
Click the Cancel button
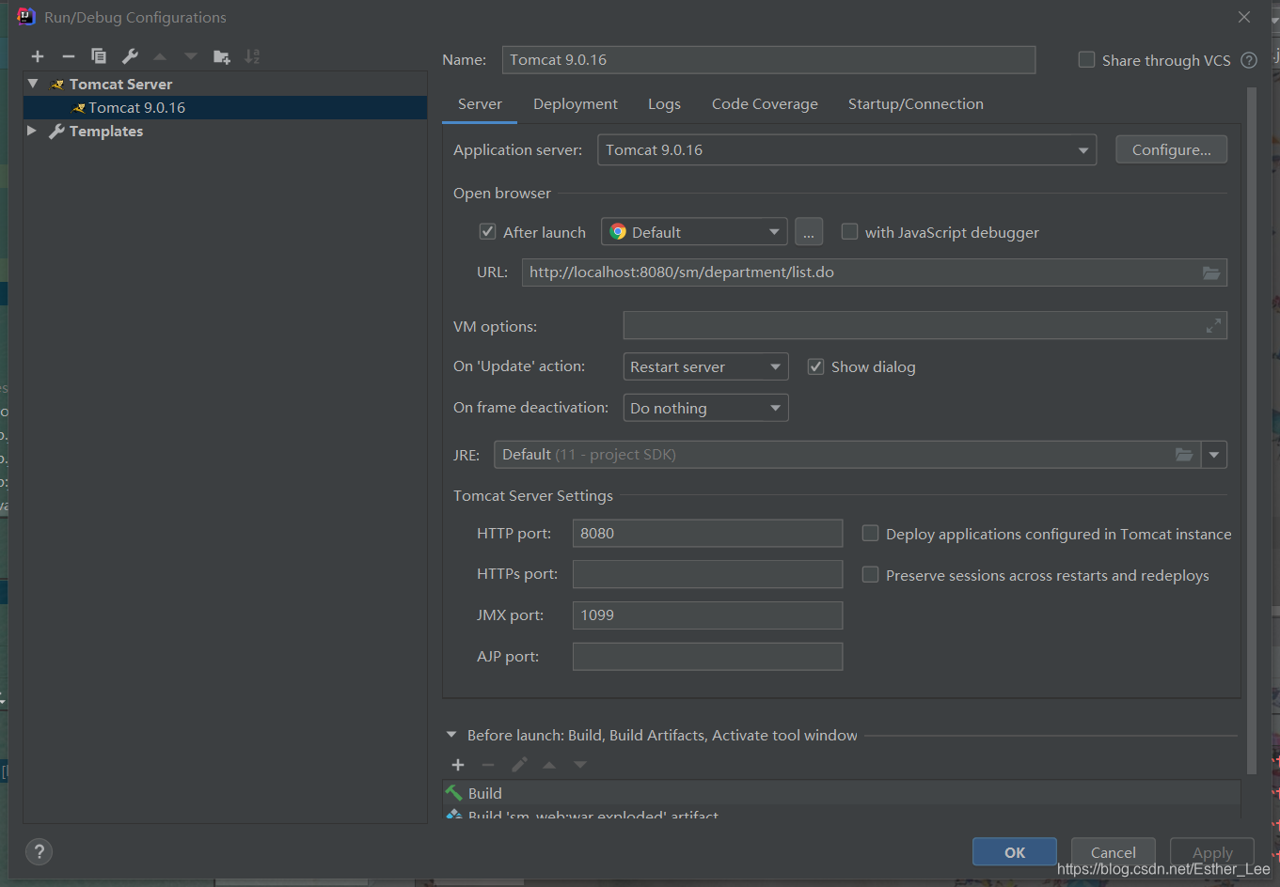[1113, 852]
